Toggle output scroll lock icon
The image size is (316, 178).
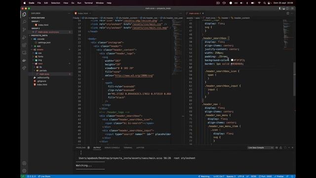(x=281, y=148)
